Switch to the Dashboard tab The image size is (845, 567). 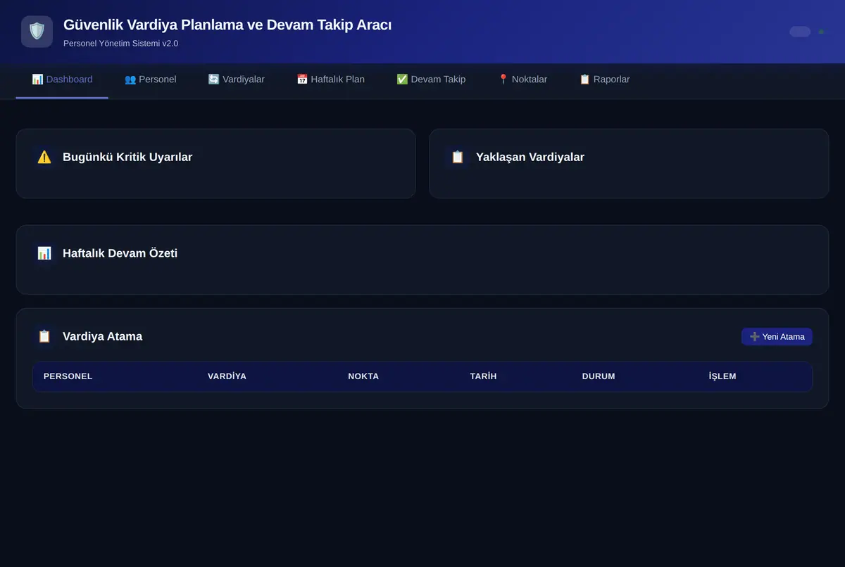62,79
